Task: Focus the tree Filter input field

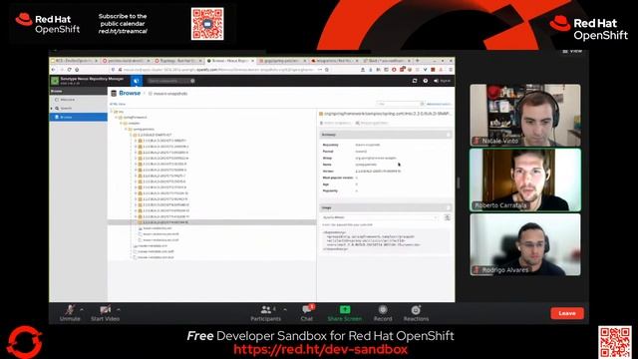Action: tap(400, 104)
